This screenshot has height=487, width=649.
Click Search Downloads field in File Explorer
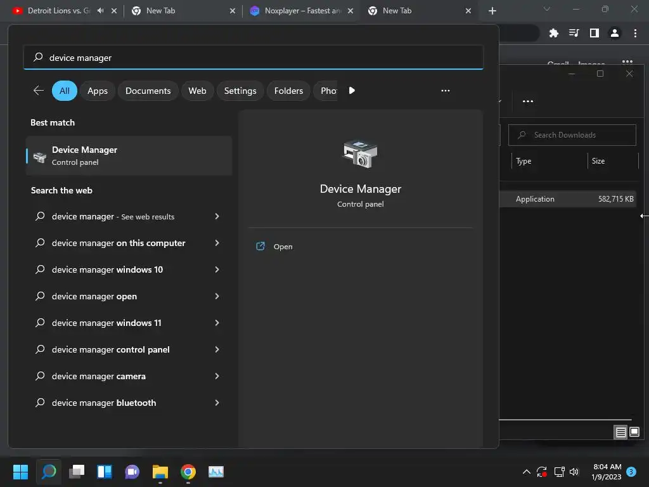(572, 135)
